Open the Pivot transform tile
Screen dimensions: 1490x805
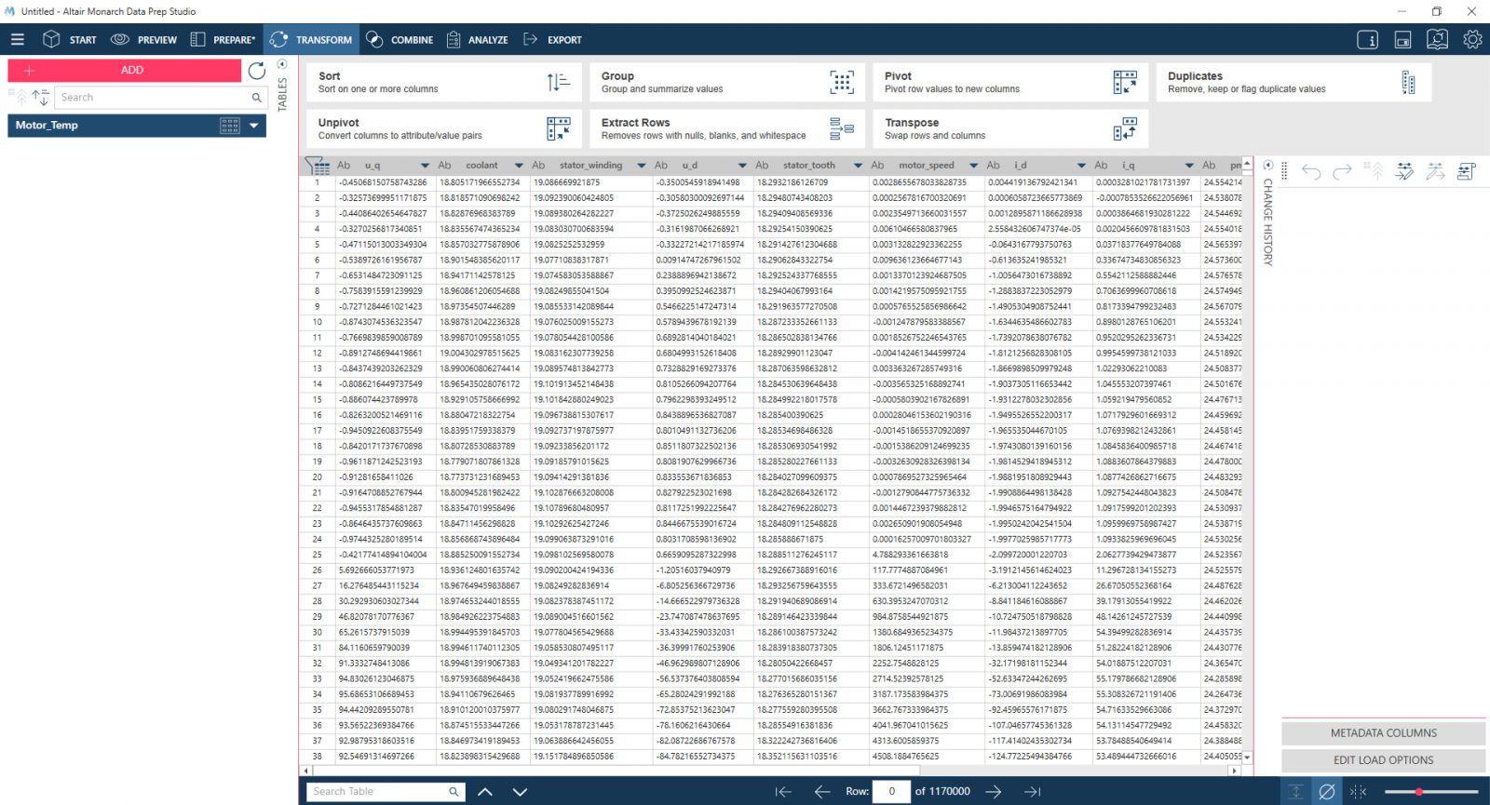coord(1010,83)
